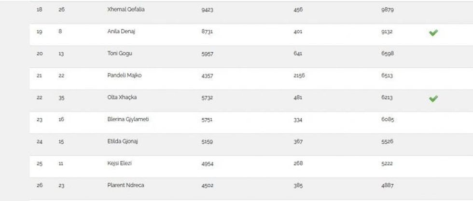The height and width of the screenshot is (201, 473).
Task: Select the value 5957 in Toni Gogu's row
Action: (207, 53)
